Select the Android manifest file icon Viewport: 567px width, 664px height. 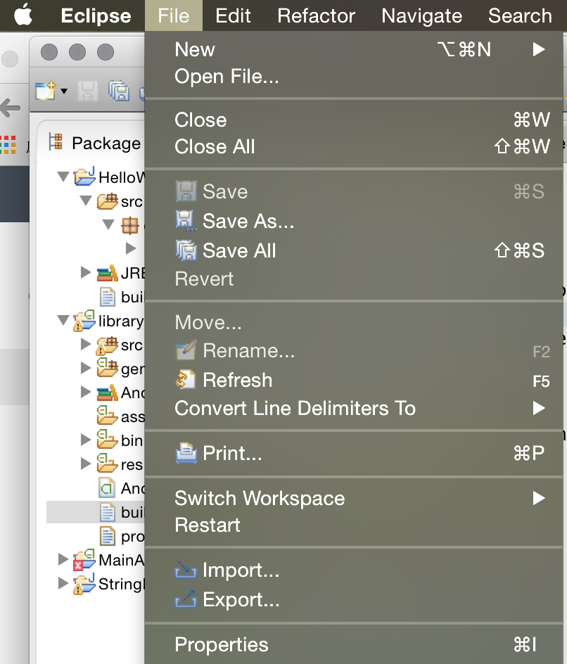click(107, 488)
